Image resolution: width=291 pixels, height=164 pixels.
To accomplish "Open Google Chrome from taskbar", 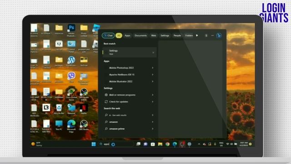I will tap(167, 144).
